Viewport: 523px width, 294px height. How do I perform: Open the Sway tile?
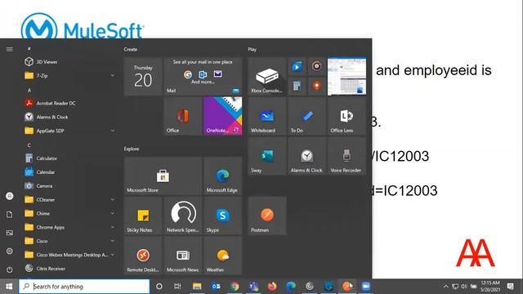[x=267, y=156]
